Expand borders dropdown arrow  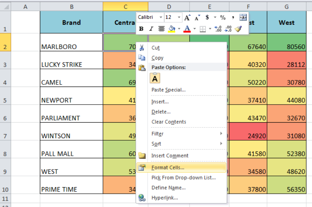(x=210, y=29)
